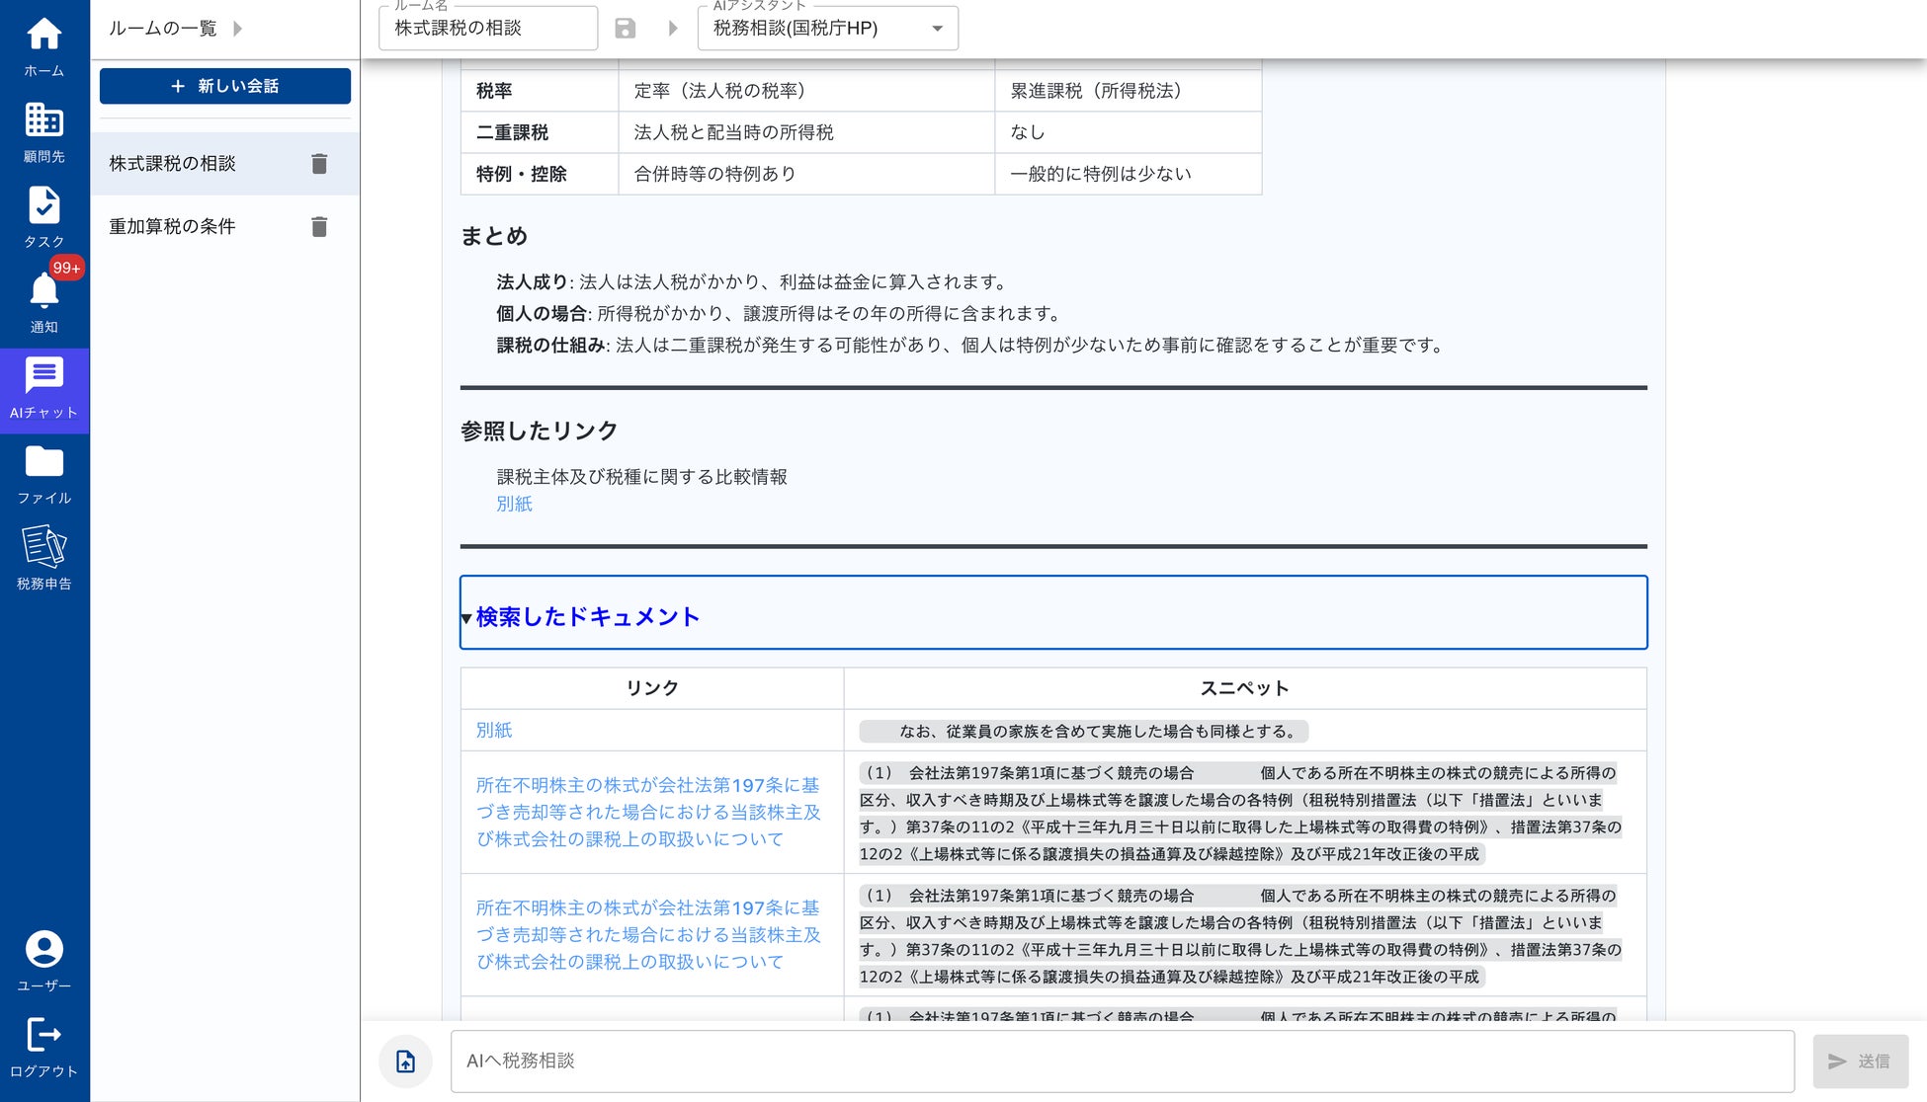
Task: Open ユーザー profile page
Action: pos(44,962)
